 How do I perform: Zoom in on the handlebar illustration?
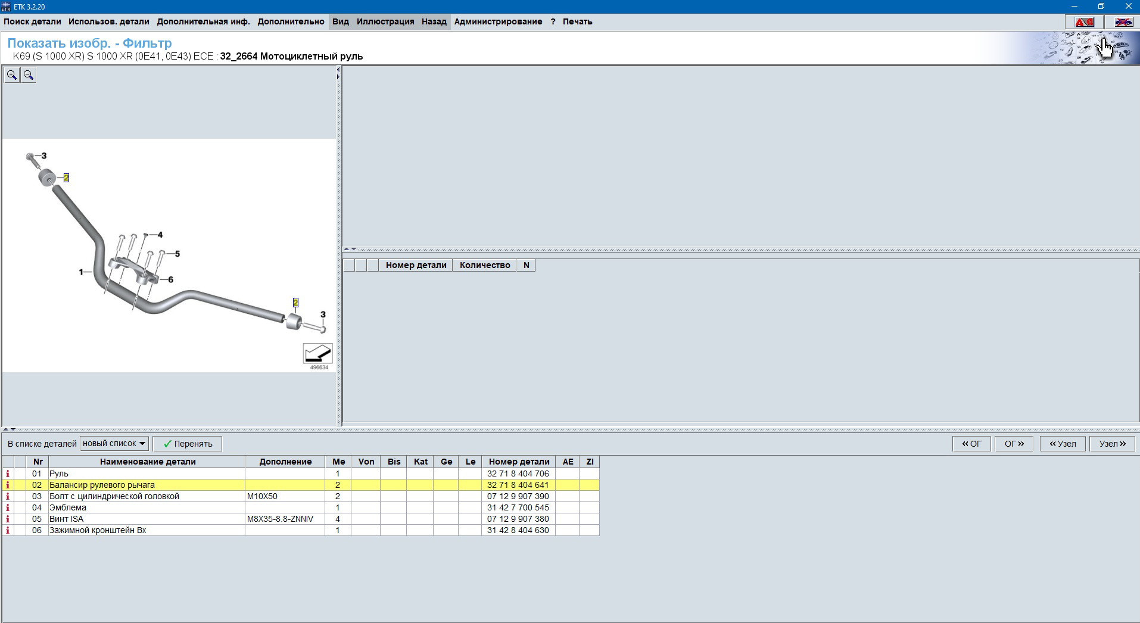tap(12, 75)
